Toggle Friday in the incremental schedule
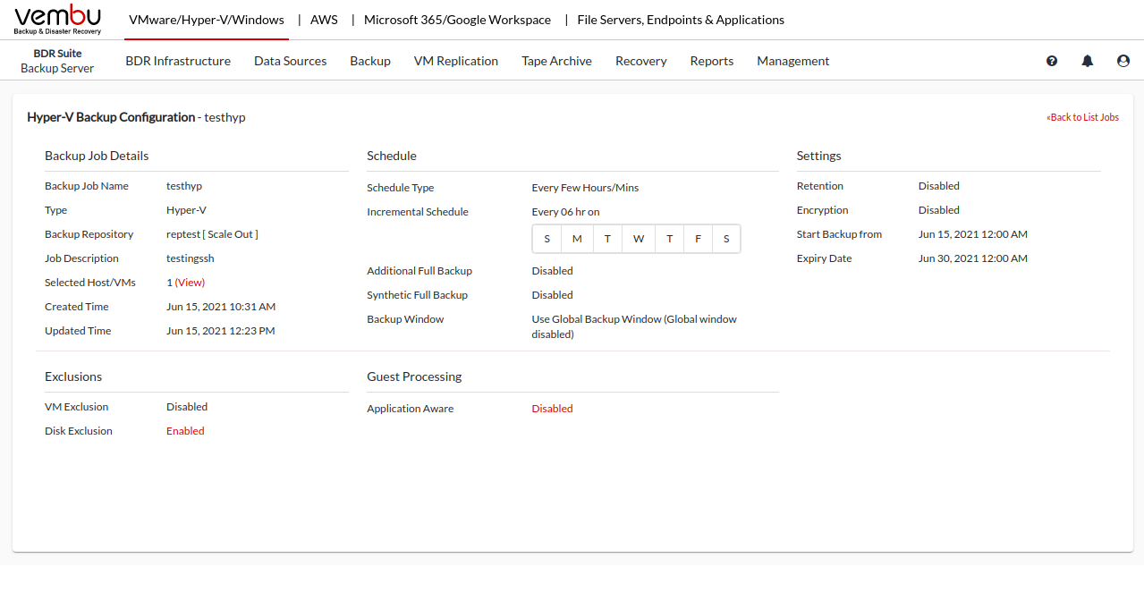This screenshot has width=1144, height=592. tap(698, 239)
